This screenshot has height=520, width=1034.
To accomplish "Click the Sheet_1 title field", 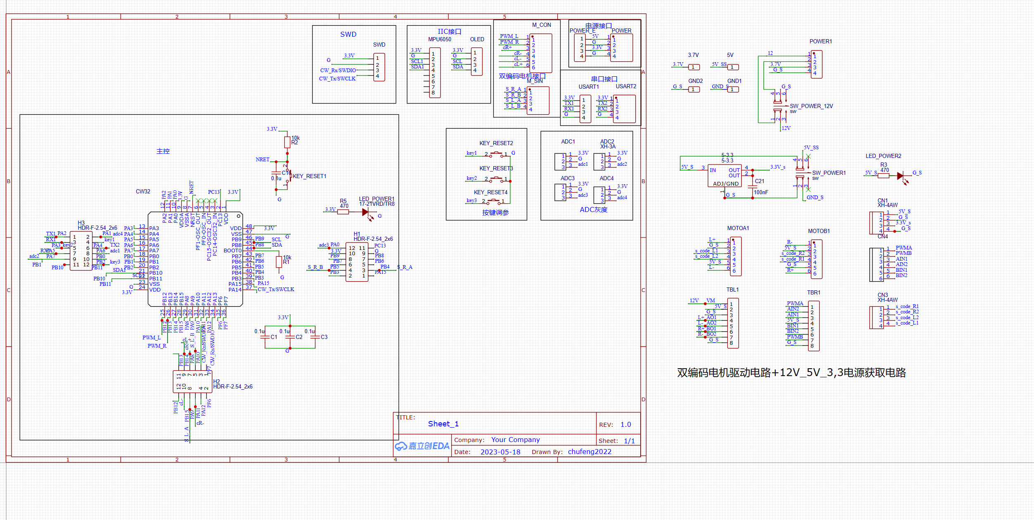I will pyautogui.click(x=443, y=424).
